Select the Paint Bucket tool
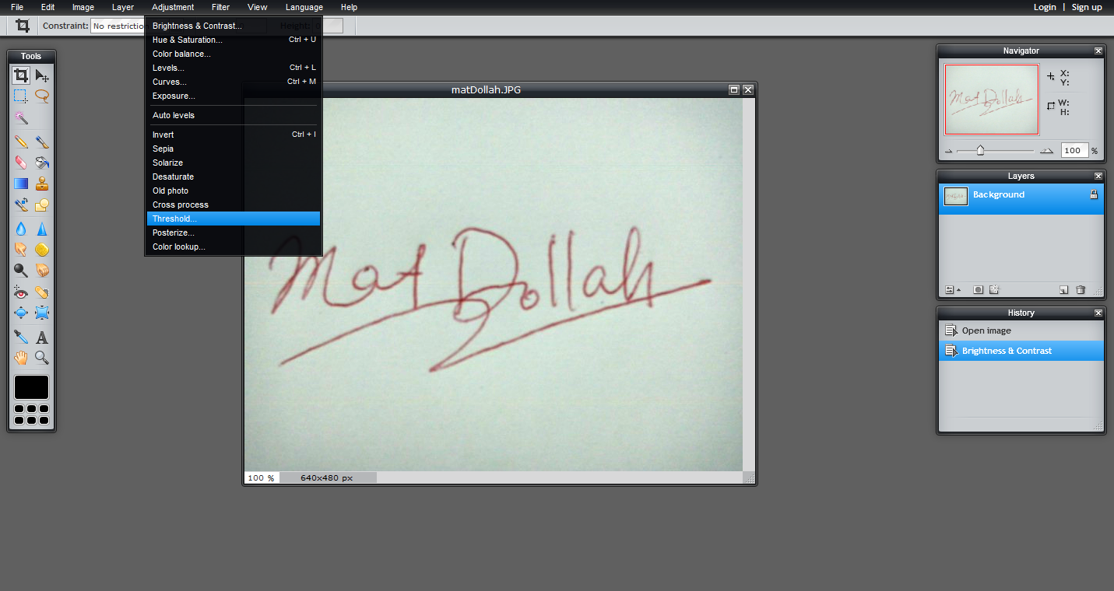 [x=42, y=163]
